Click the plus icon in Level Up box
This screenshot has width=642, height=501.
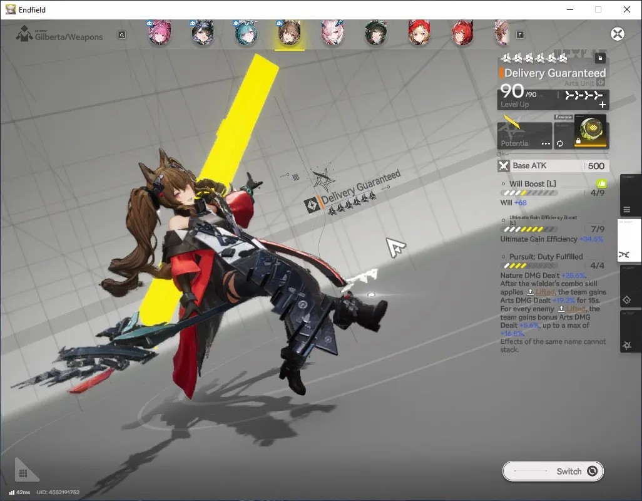click(603, 105)
